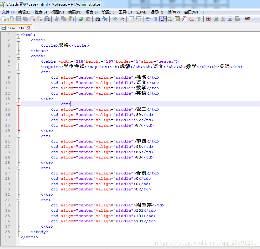Screen dimensions: 260x249
Task: Collapse the tr block on line 32
Action: click(18, 200)
